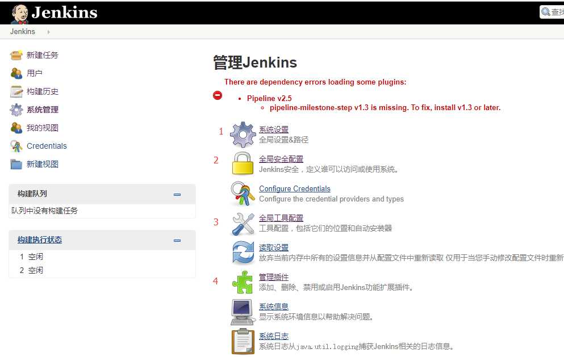Open the 系统设置 link
The width and height of the screenshot is (564, 357).
pyautogui.click(x=273, y=129)
